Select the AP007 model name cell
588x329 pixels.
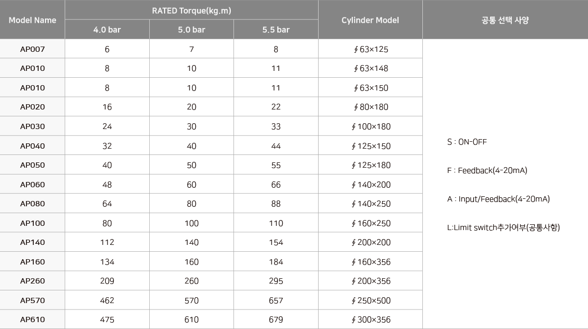click(x=32, y=49)
